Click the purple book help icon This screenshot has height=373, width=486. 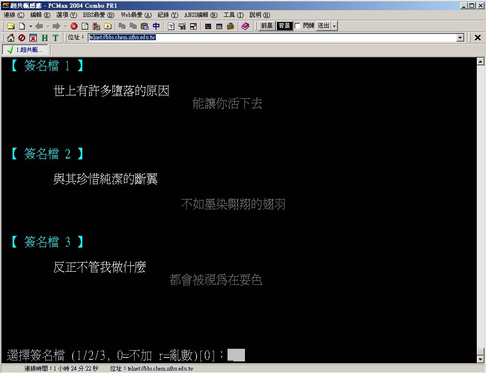245,26
